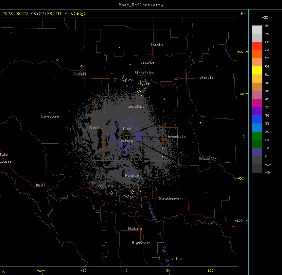The width and height of the screenshot is (282, 275).
Task: Select the Sylvan label
Action: [128, 80]
